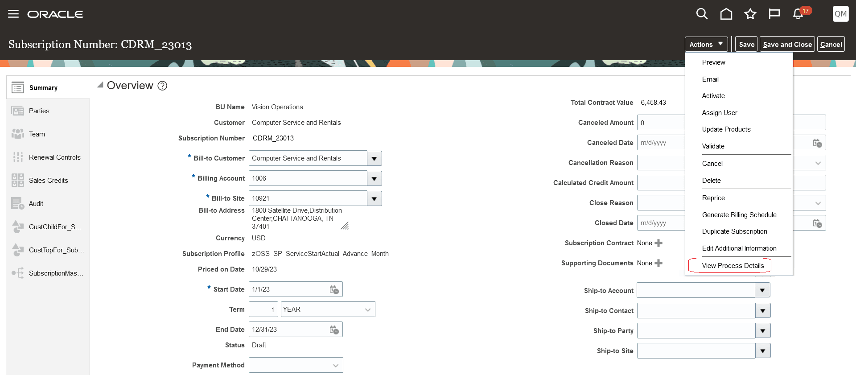Choose Generate Billing Schedule
The width and height of the screenshot is (856, 375).
(x=739, y=215)
